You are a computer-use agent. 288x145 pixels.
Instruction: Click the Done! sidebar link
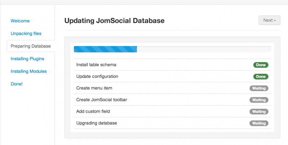click(17, 84)
